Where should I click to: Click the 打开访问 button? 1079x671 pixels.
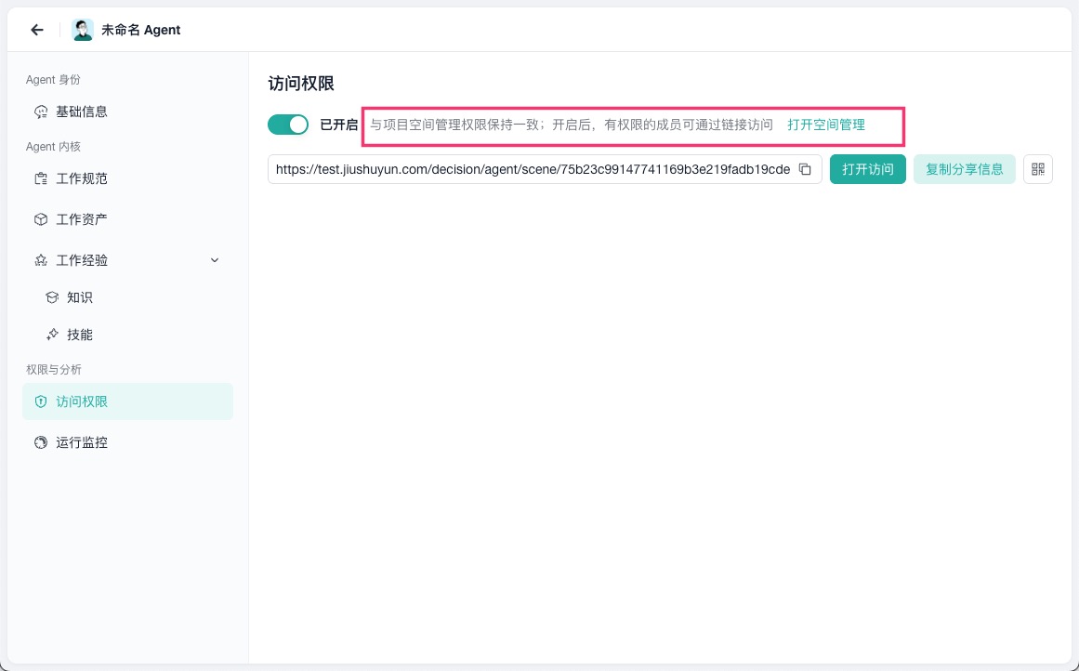(868, 169)
